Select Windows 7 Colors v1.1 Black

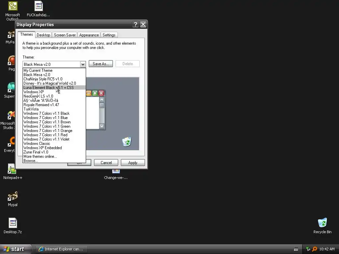(x=54, y=113)
